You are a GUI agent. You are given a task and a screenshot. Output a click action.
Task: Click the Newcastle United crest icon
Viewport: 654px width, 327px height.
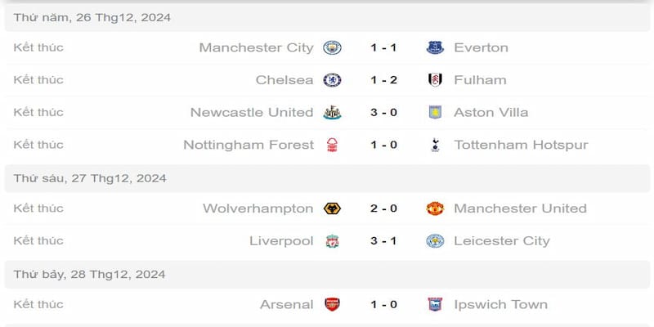tap(332, 112)
